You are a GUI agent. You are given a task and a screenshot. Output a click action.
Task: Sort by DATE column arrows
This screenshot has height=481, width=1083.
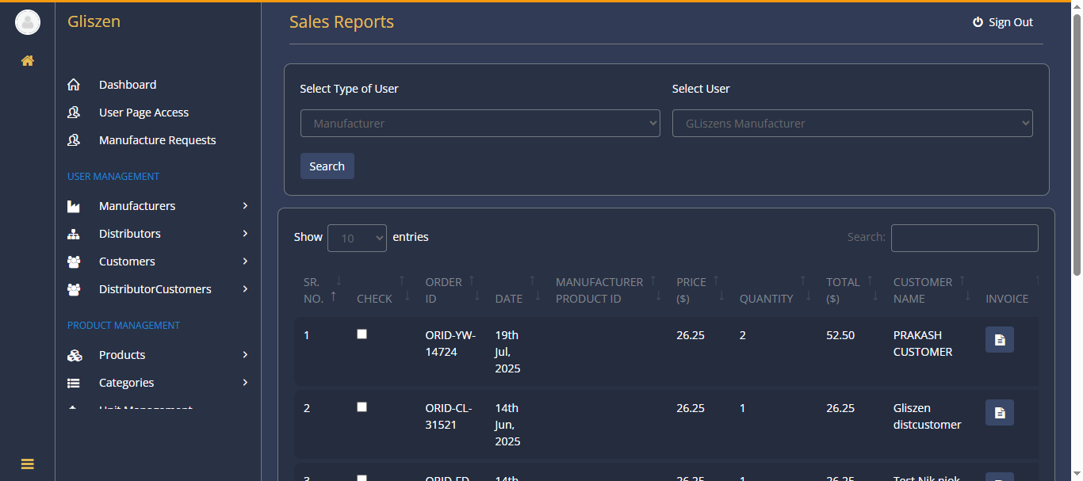click(535, 288)
